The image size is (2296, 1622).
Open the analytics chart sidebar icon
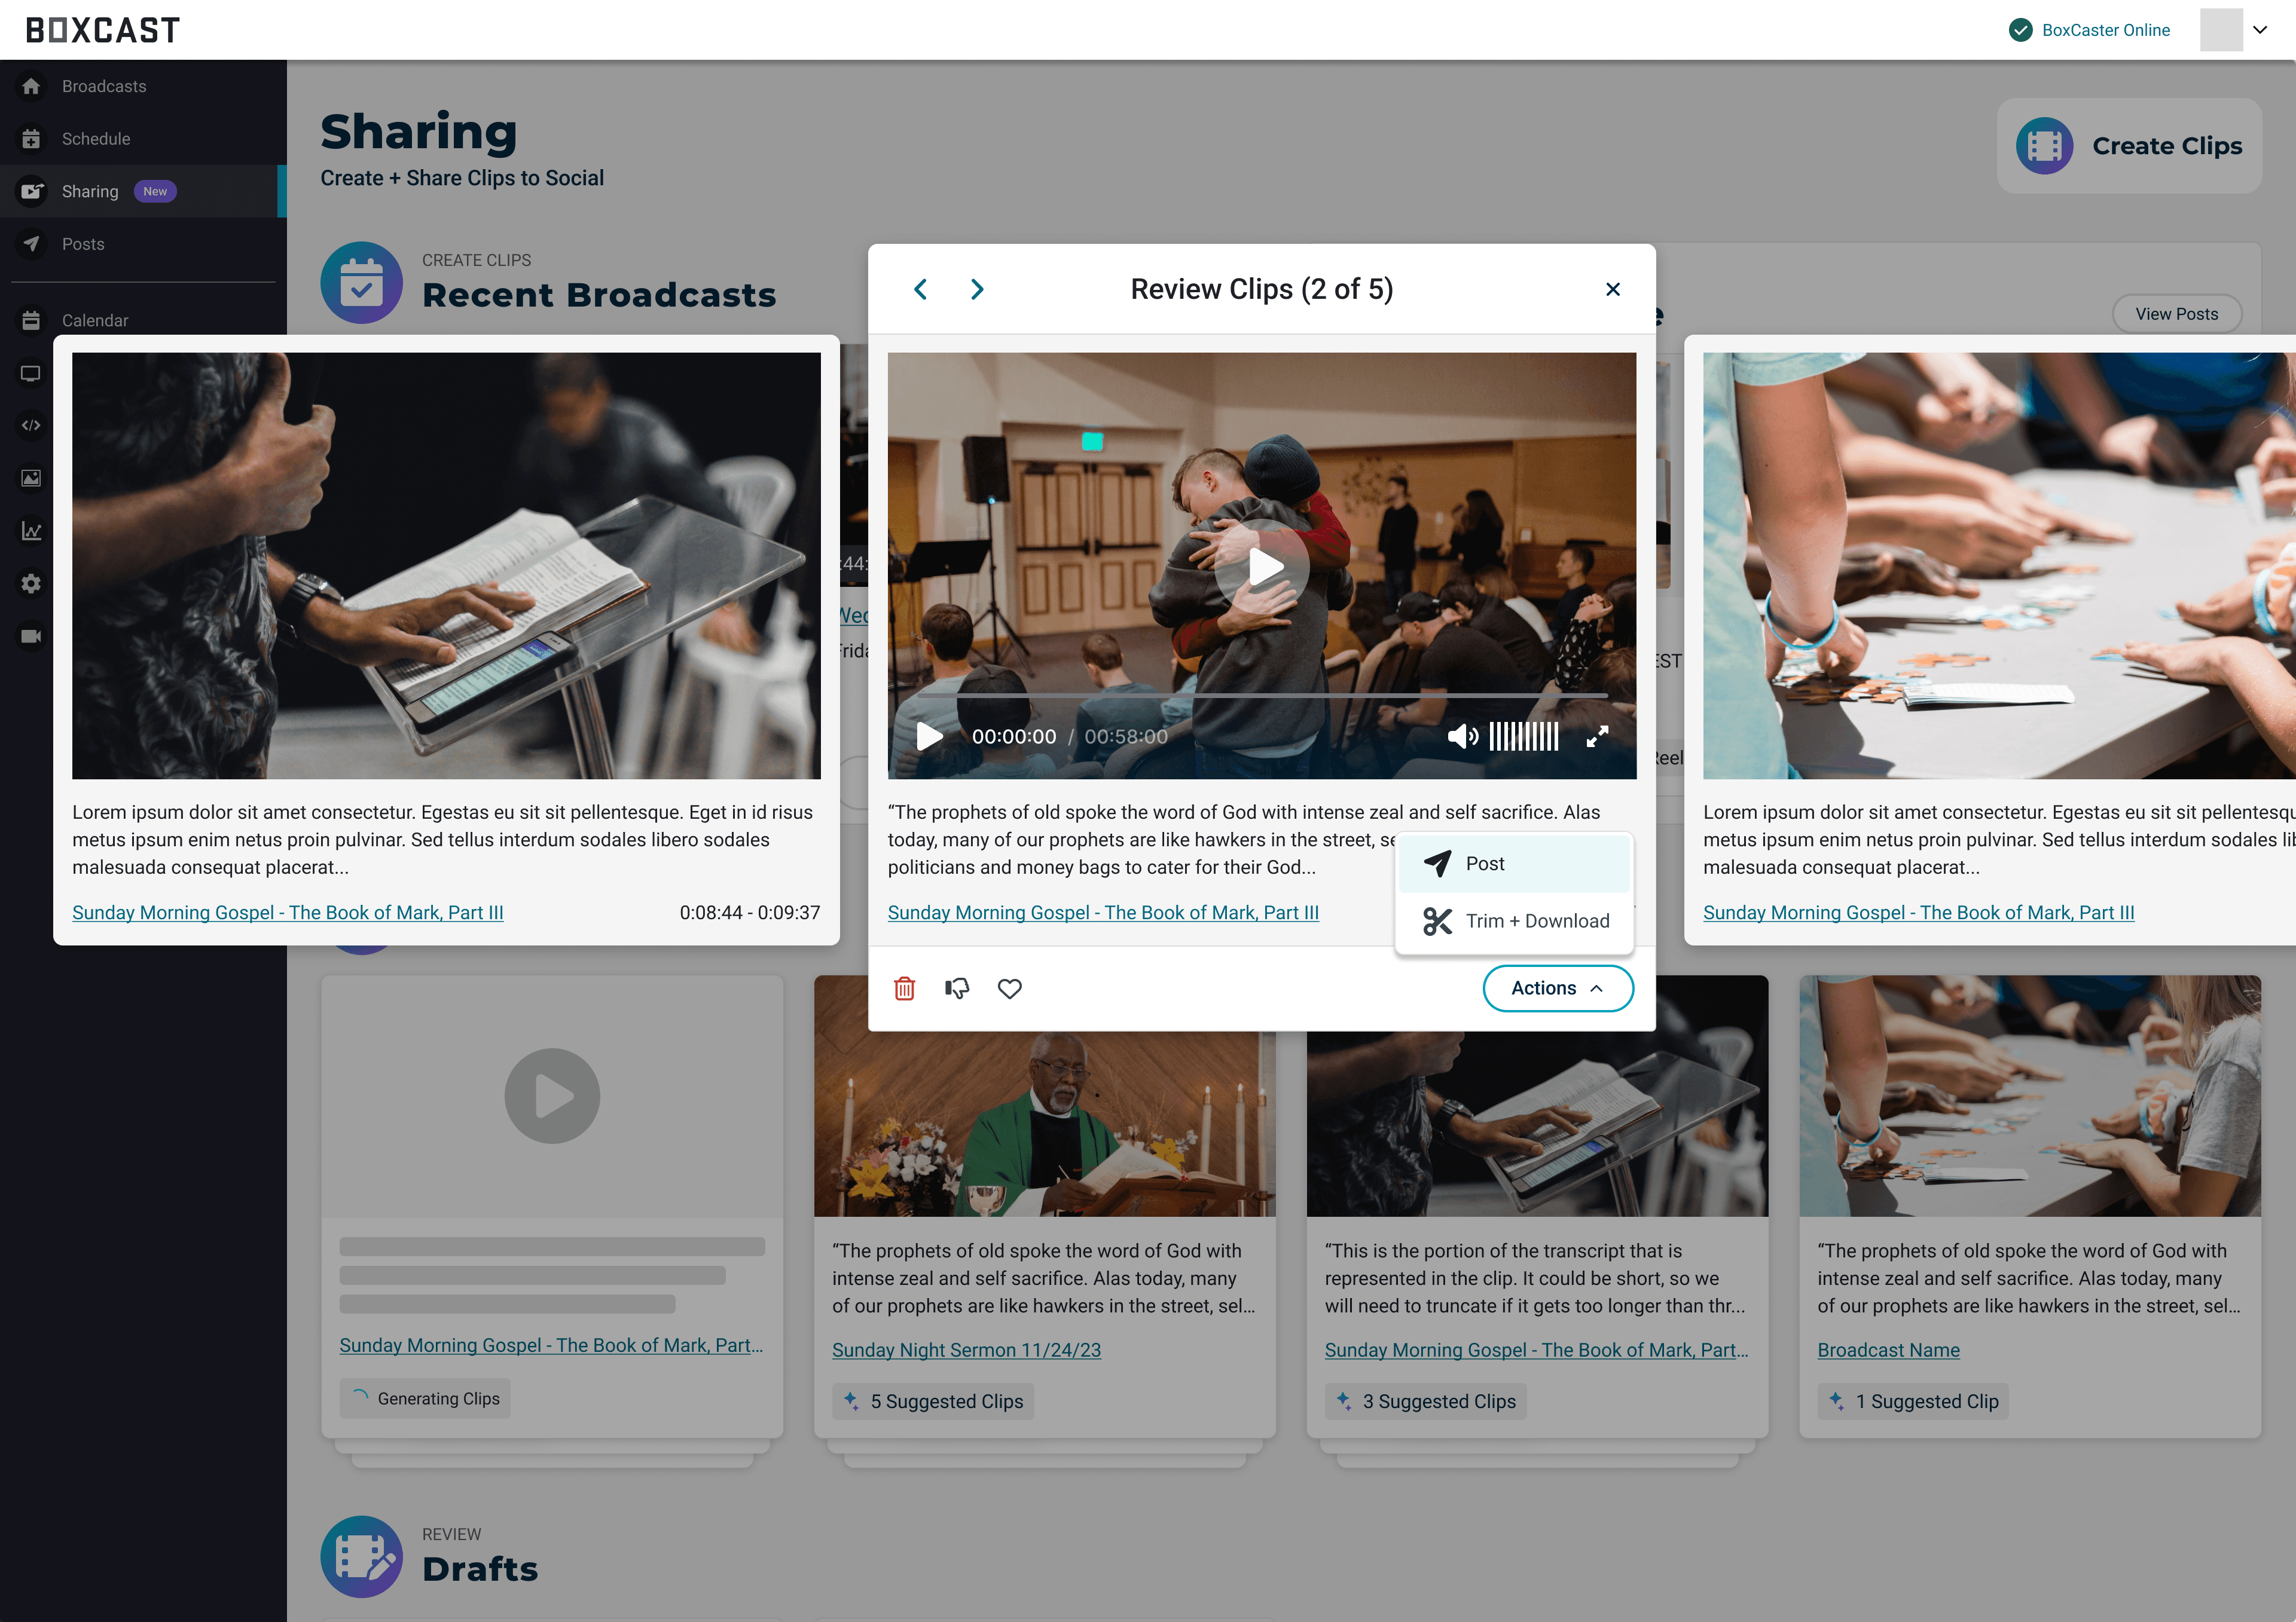[31, 531]
